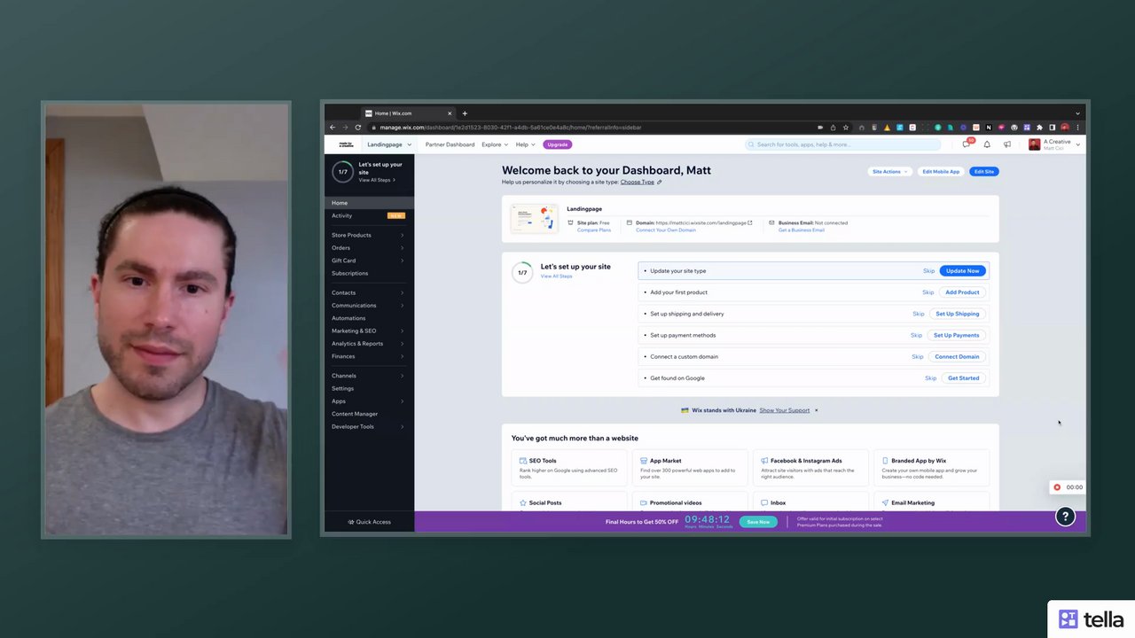Dismiss the Wix stands with Ukraine banner

[x=817, y=410]
